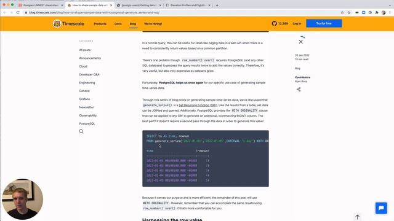The image size is (394, 221).
Task: Click the browser back arrow
Action: click(4, 12)
